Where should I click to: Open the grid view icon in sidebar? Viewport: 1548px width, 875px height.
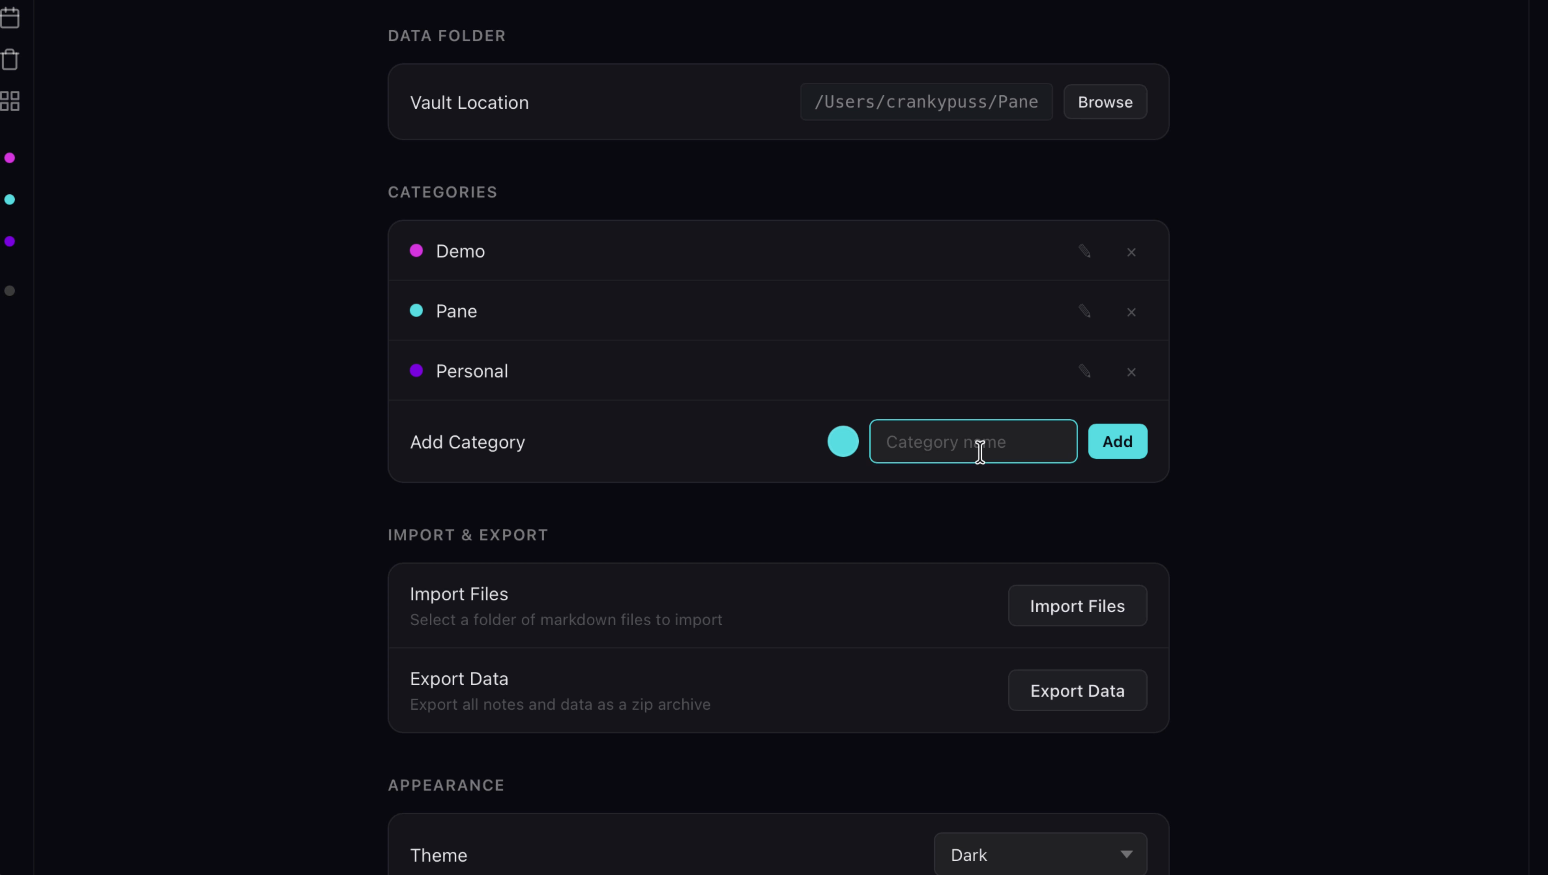(10, 101)
